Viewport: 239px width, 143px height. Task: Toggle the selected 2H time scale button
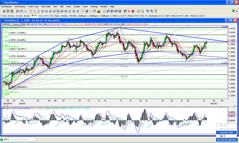coord(58,11)
